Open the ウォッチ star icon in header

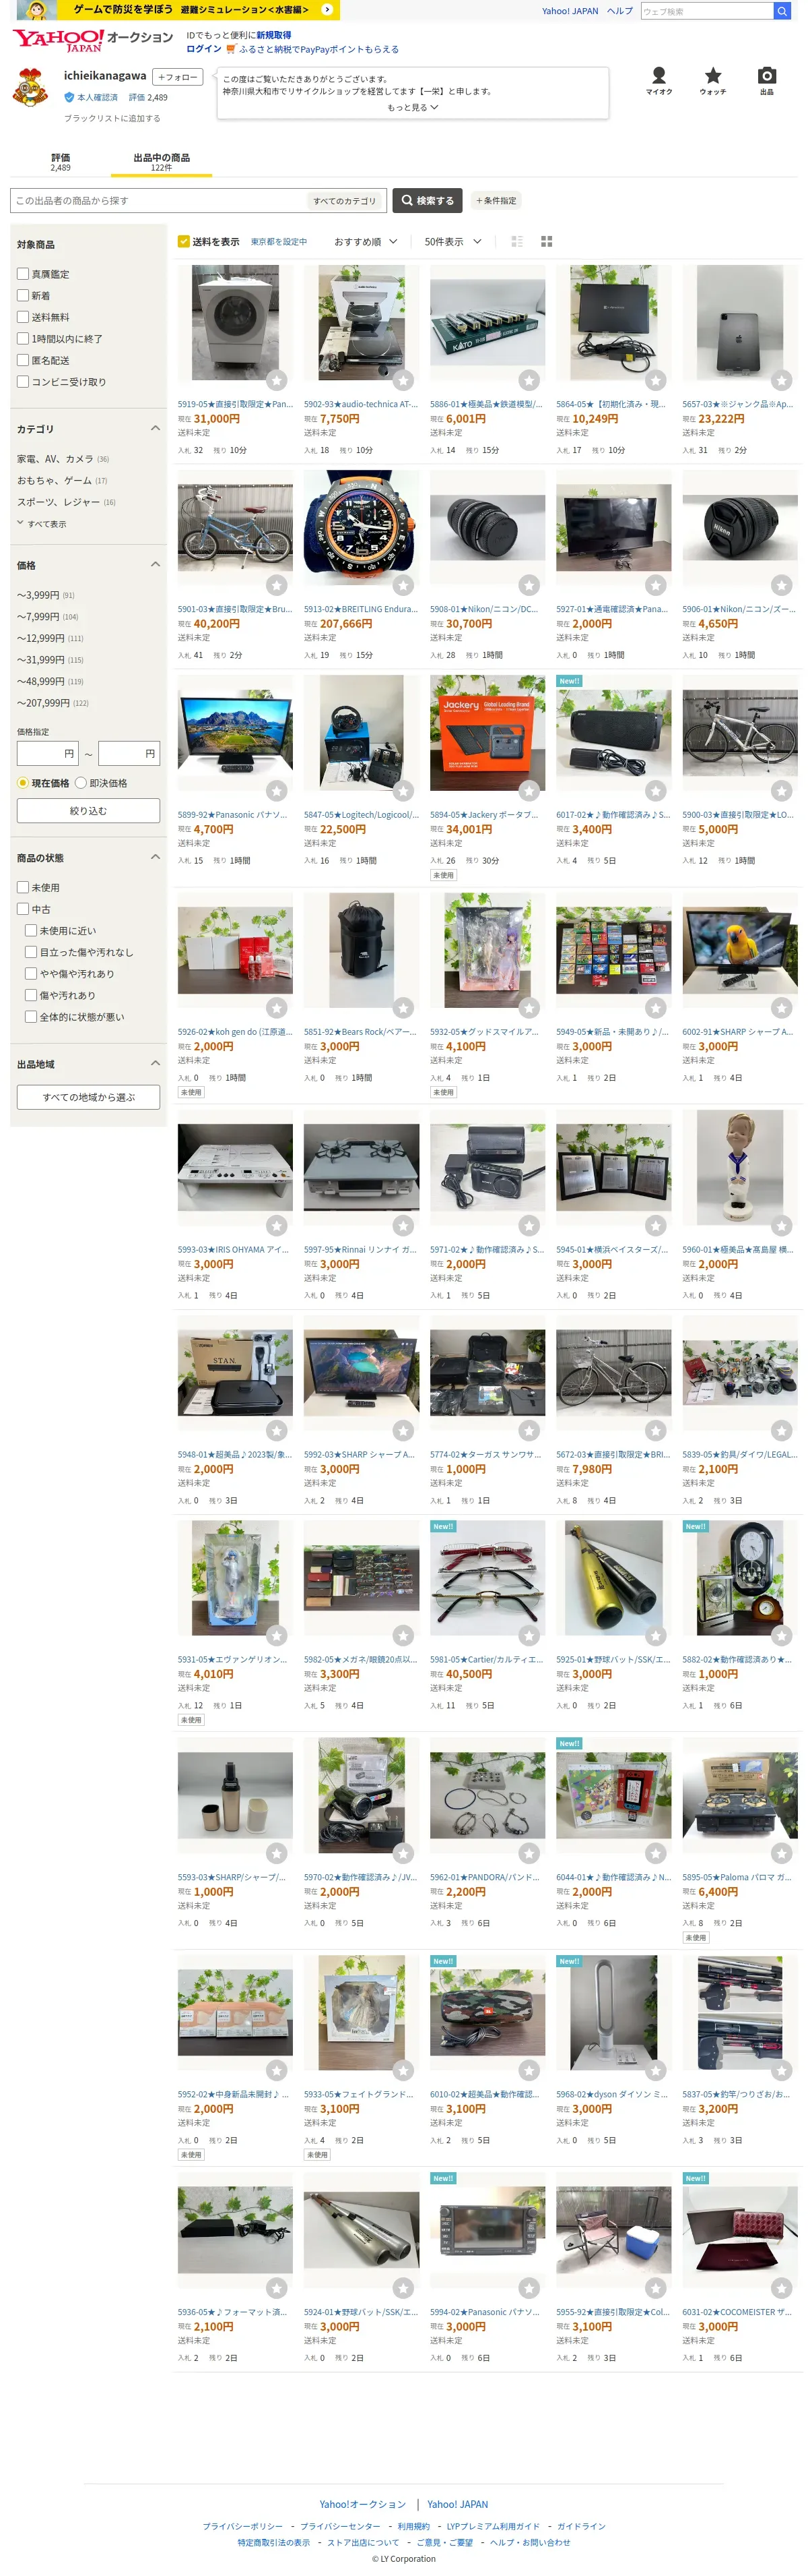click(712, 80)
